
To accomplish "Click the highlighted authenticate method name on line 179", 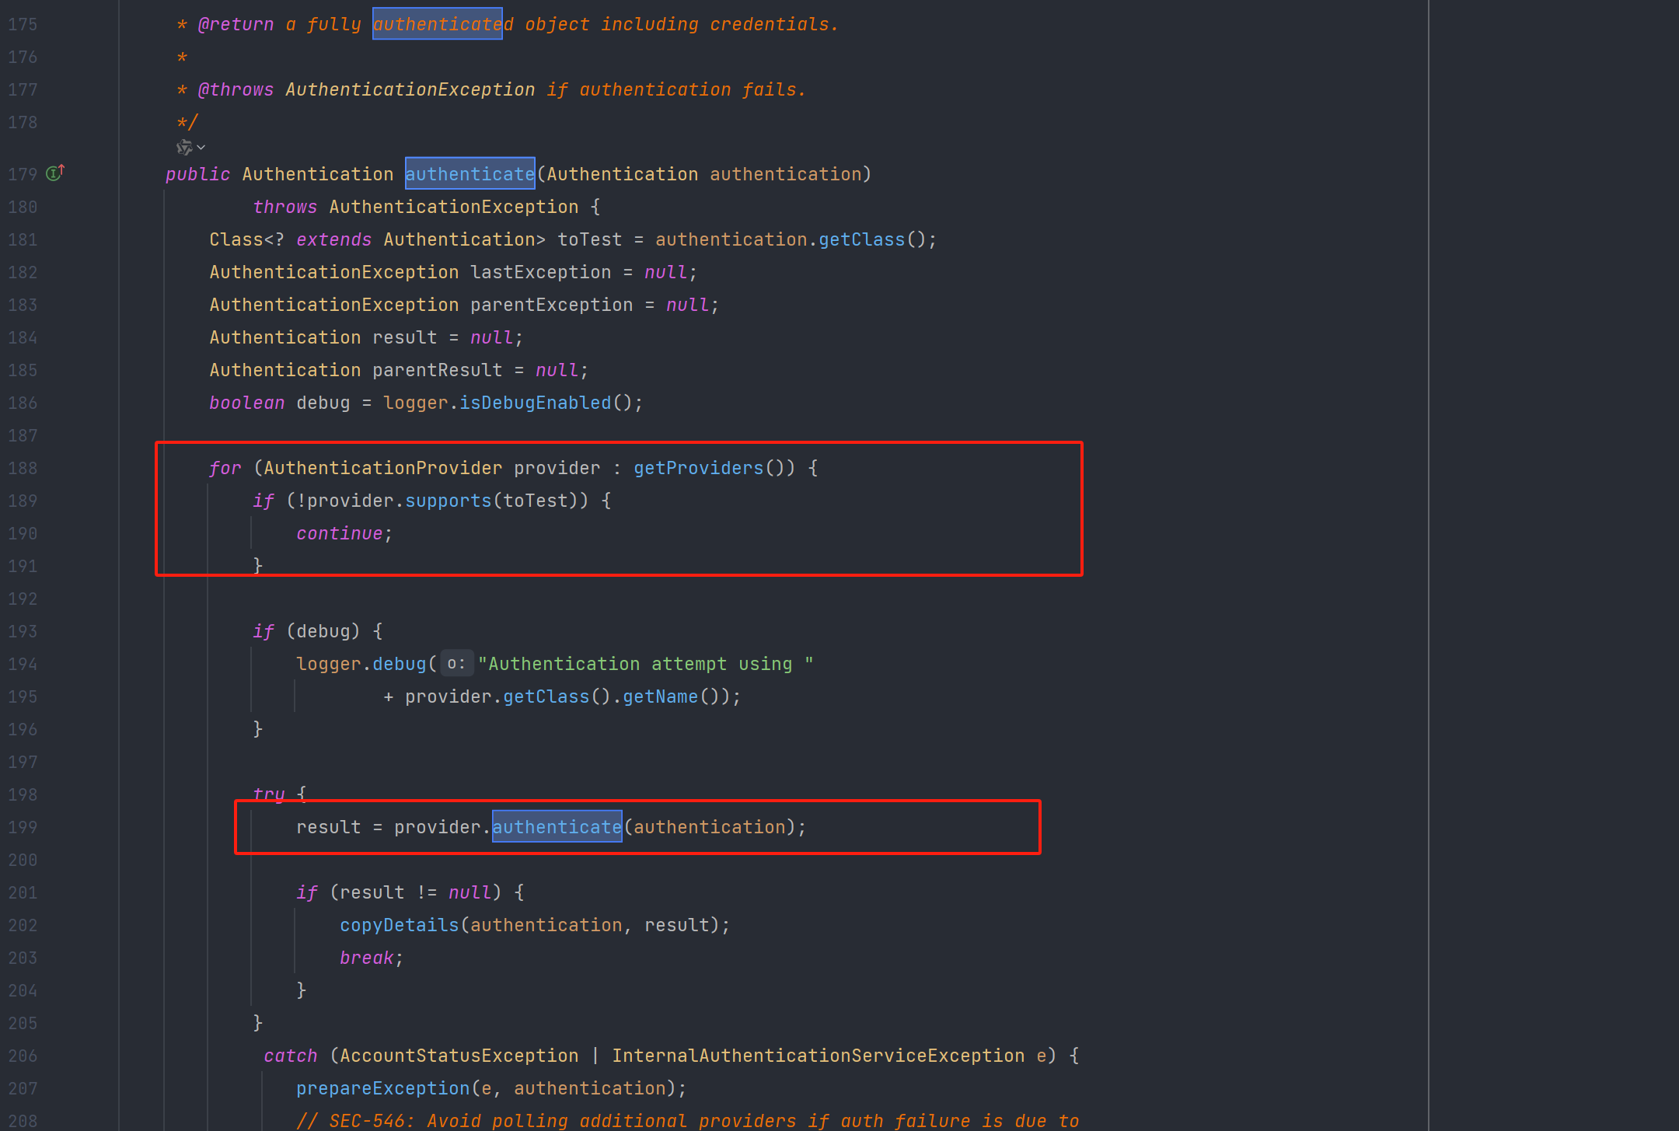I will (469, 174).
